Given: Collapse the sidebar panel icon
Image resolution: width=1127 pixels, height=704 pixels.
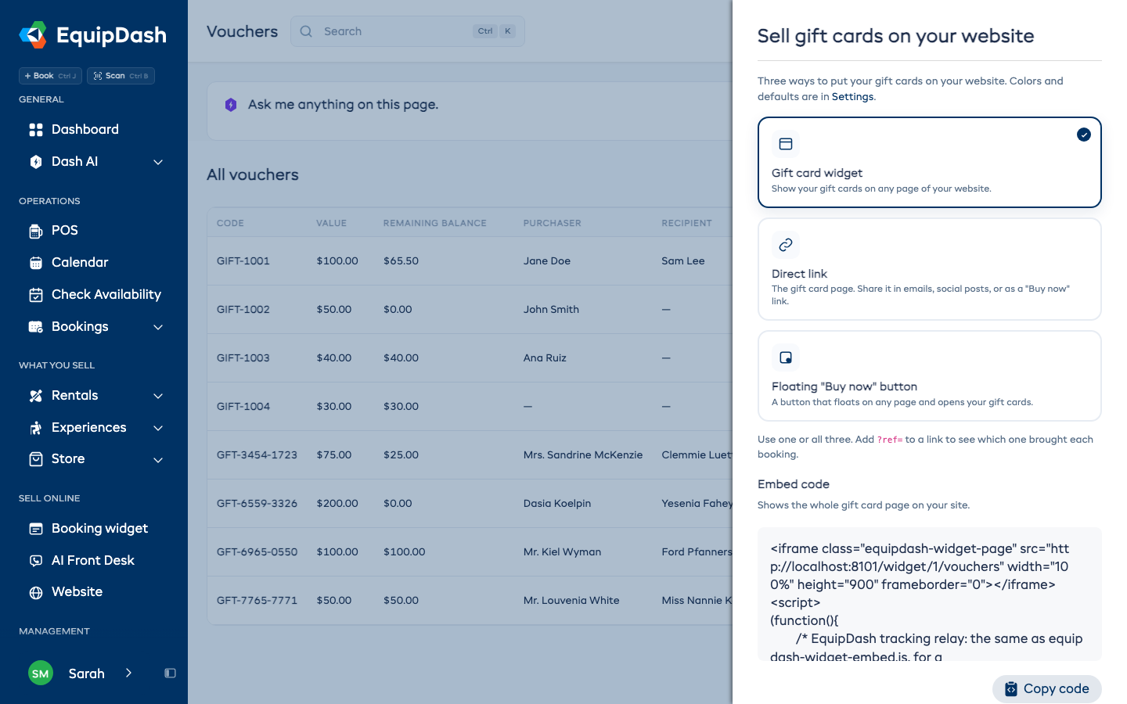Looking at the screenshot, I should [x=170, y=673].
